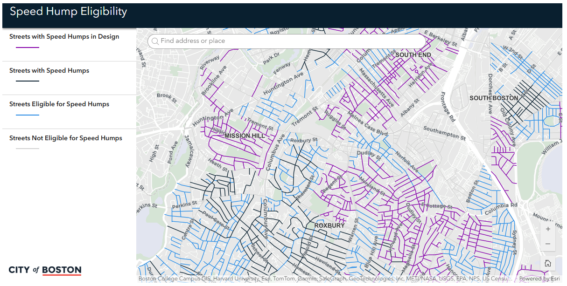Click the blue Eligible for Speed Humps line
The height and width of the screenshot is (286, 567).
click(28, 115)
